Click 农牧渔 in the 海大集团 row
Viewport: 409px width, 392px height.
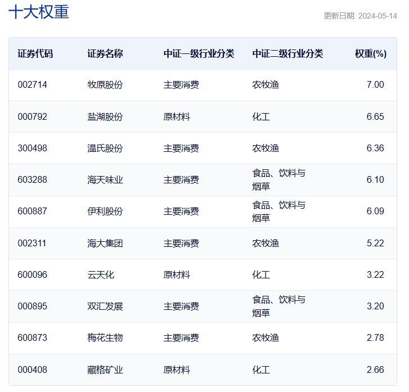tap(266, 243)
